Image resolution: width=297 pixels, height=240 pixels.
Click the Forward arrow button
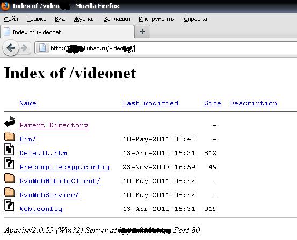(x=24, y=48)
